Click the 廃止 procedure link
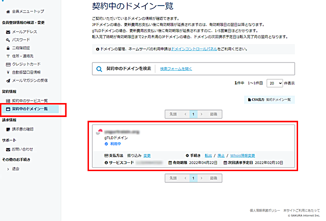 coord(221,156)
